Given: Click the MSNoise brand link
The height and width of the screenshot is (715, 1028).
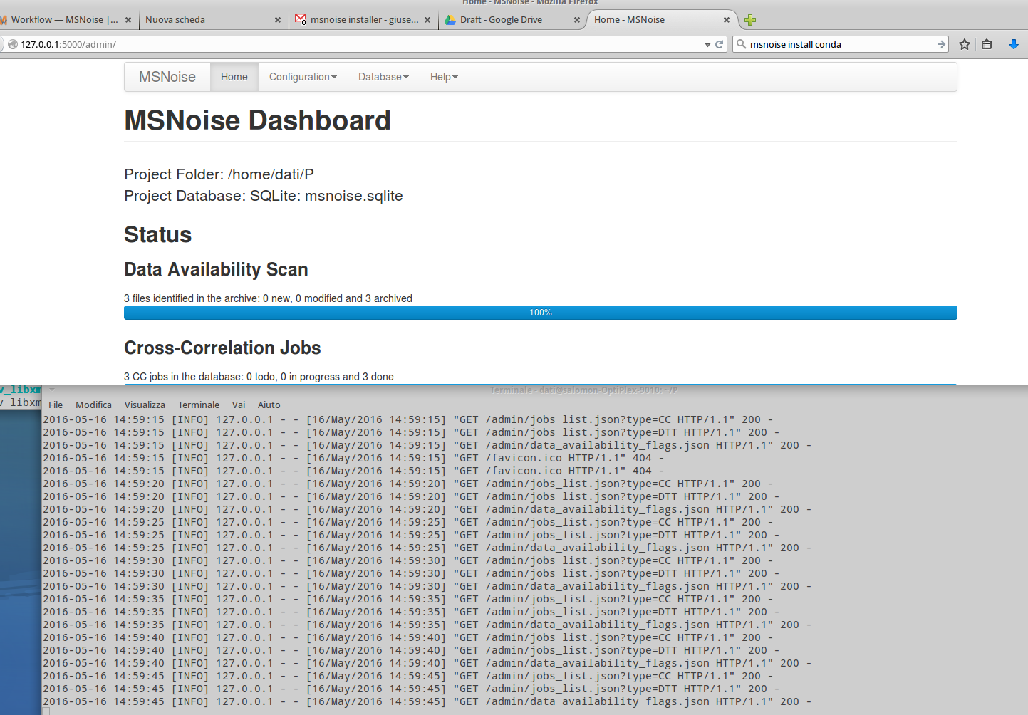Looking at the screenshot, I should tap(167, 77).
